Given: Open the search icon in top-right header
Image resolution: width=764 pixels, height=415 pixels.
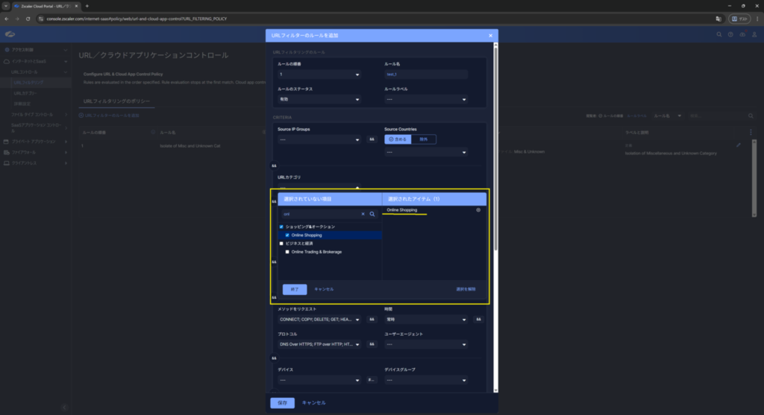Looking at the screenshot, I should (x=718, y=34).
